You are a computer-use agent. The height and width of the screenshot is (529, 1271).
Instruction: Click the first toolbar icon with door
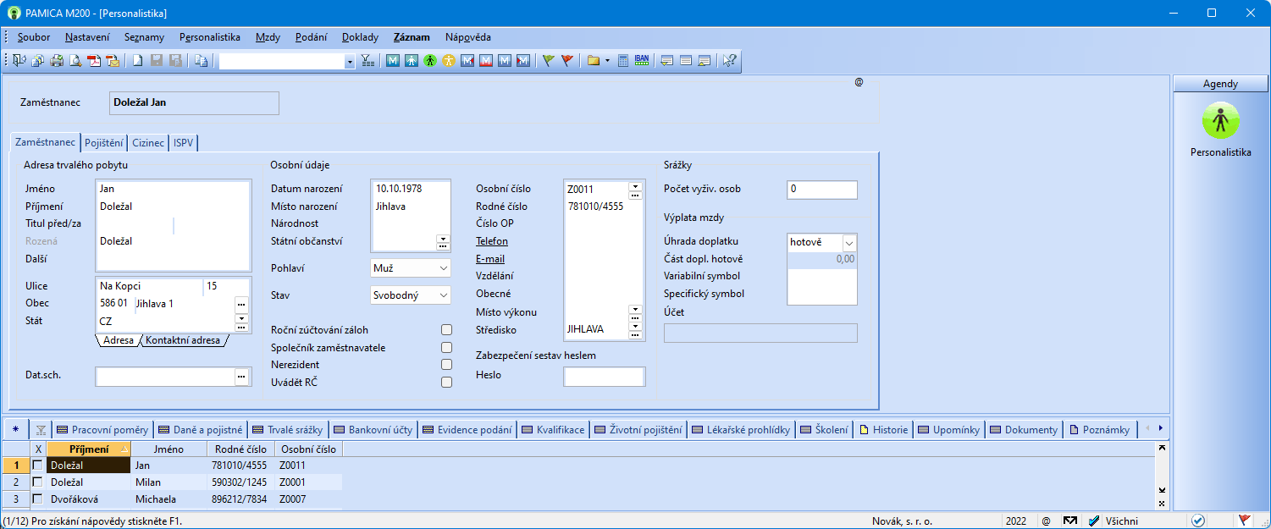tap(19, 61)
